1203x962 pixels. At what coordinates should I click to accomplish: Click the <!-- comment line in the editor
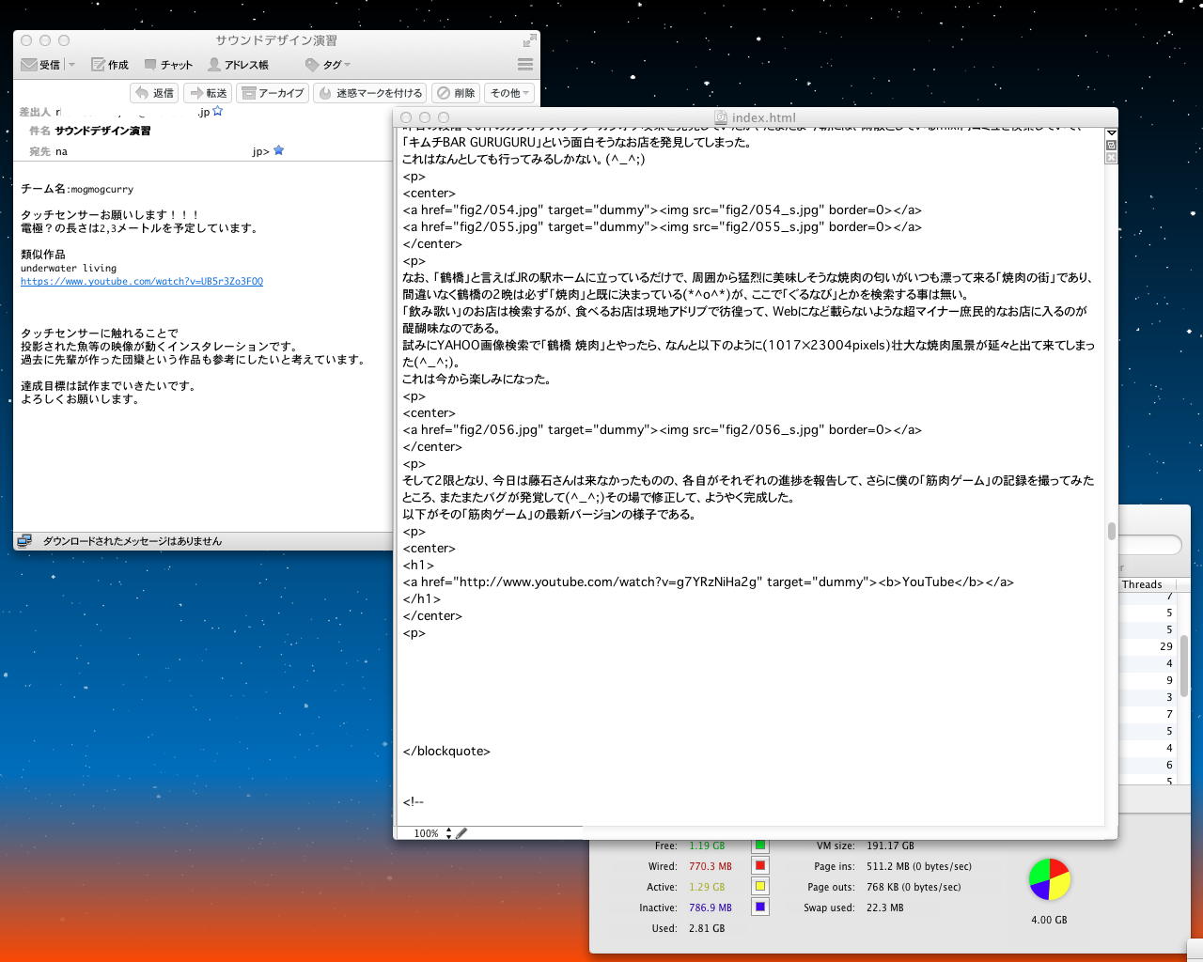pos(414,801)
